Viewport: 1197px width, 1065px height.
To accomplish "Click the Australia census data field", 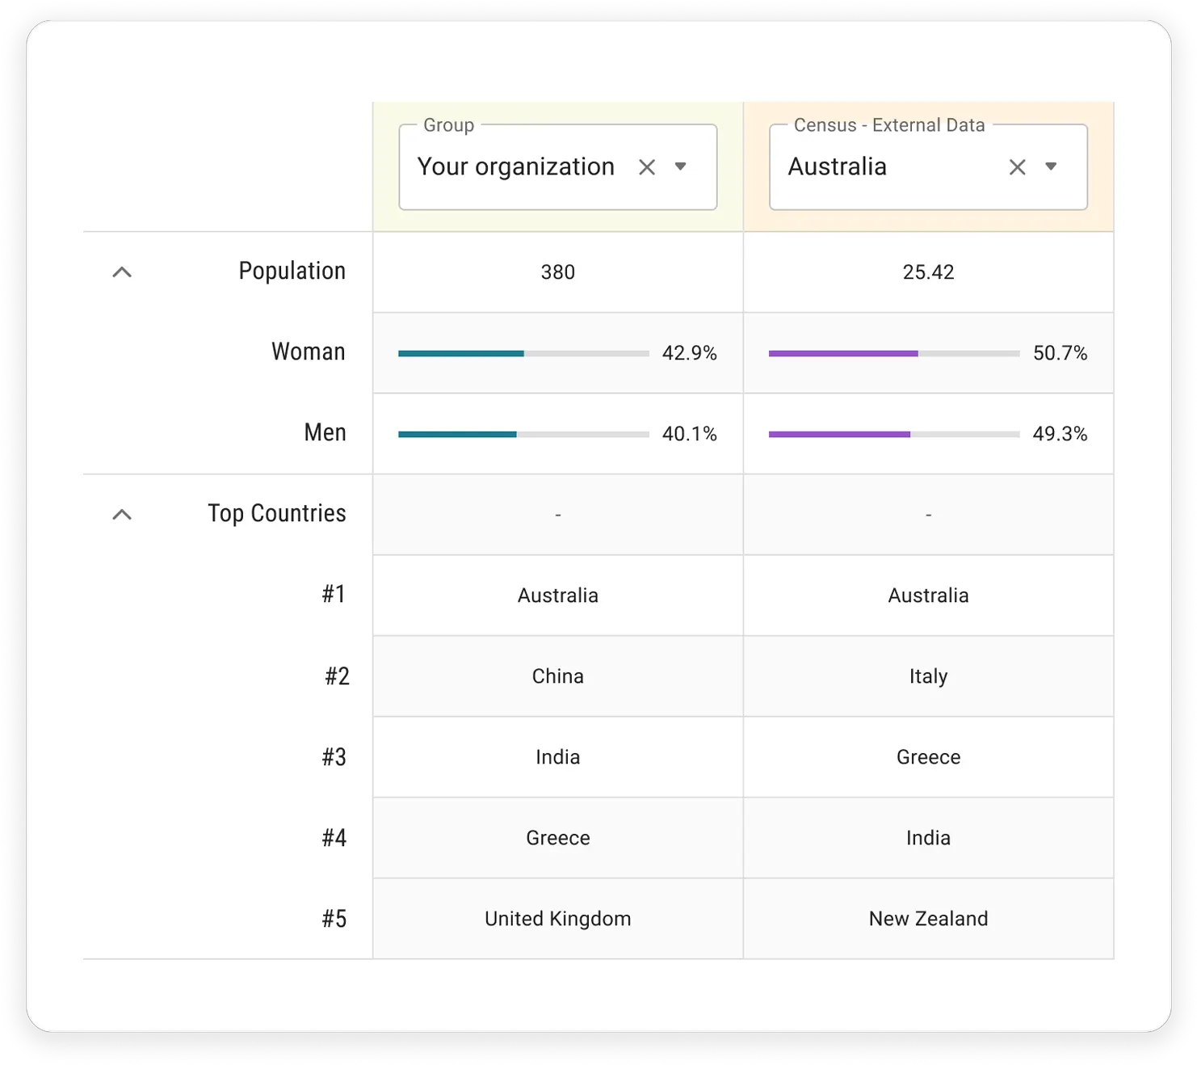I will point(928,167).
